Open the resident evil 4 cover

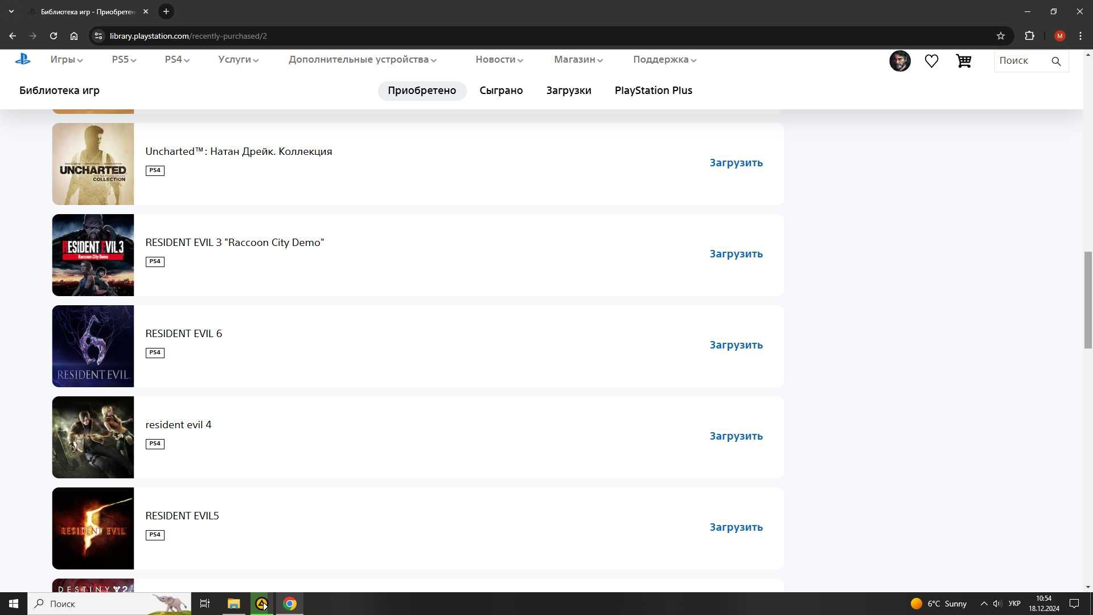click(x=93, y=437)
